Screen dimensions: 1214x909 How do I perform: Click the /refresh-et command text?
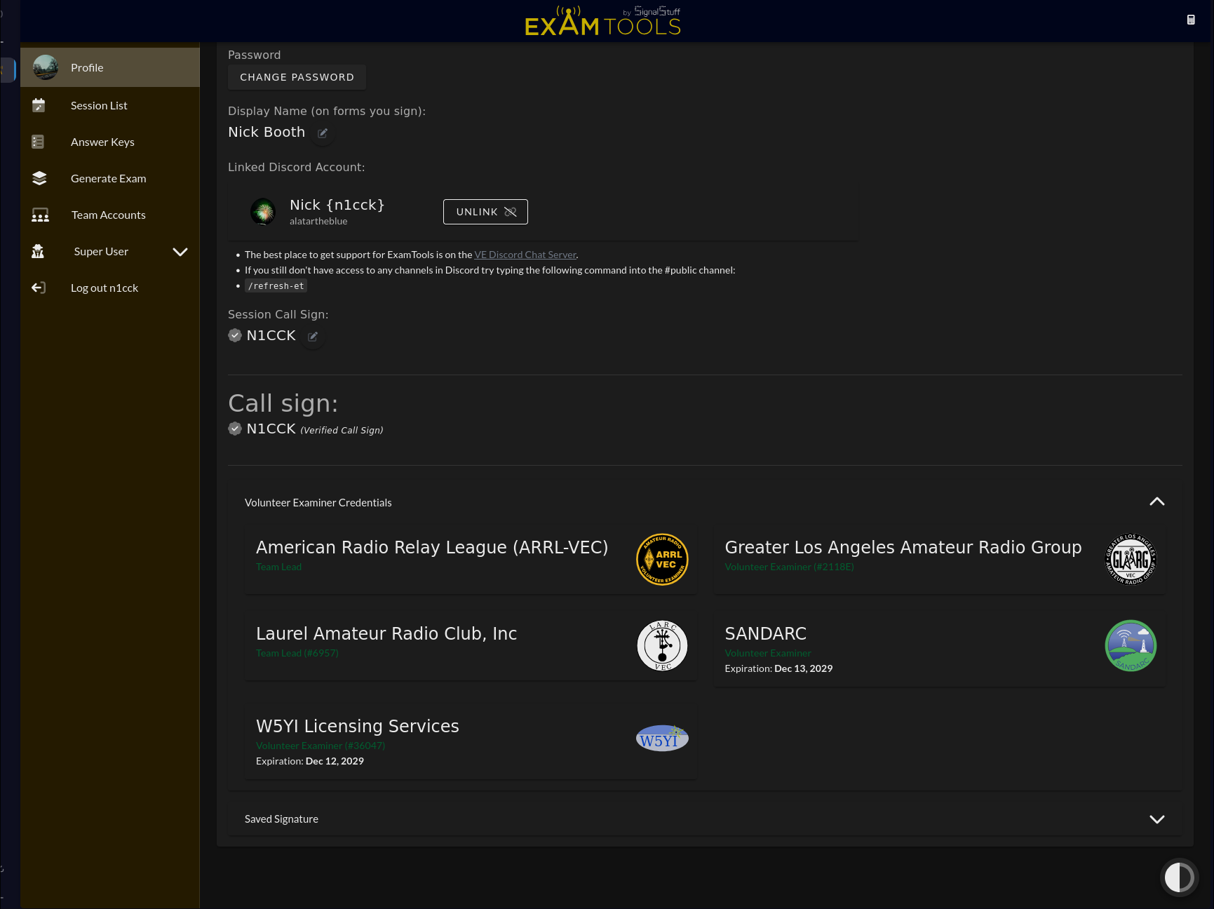(x=276, y=286)
